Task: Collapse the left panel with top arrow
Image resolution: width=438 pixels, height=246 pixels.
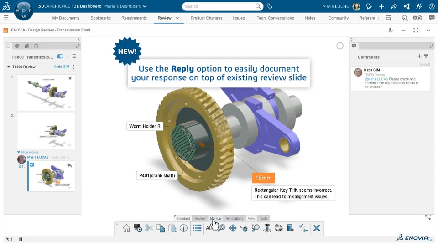Action: pyautogui.click(x=79, y=39)
